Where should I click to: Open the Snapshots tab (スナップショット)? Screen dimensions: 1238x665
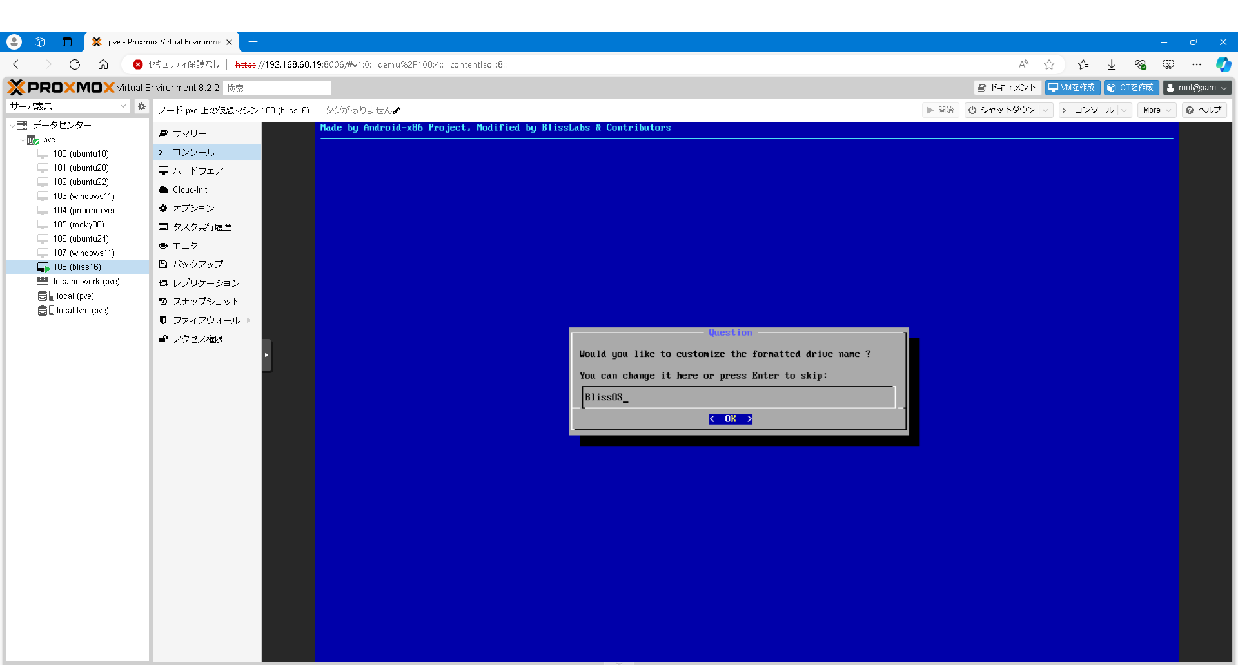pos(207,302)
